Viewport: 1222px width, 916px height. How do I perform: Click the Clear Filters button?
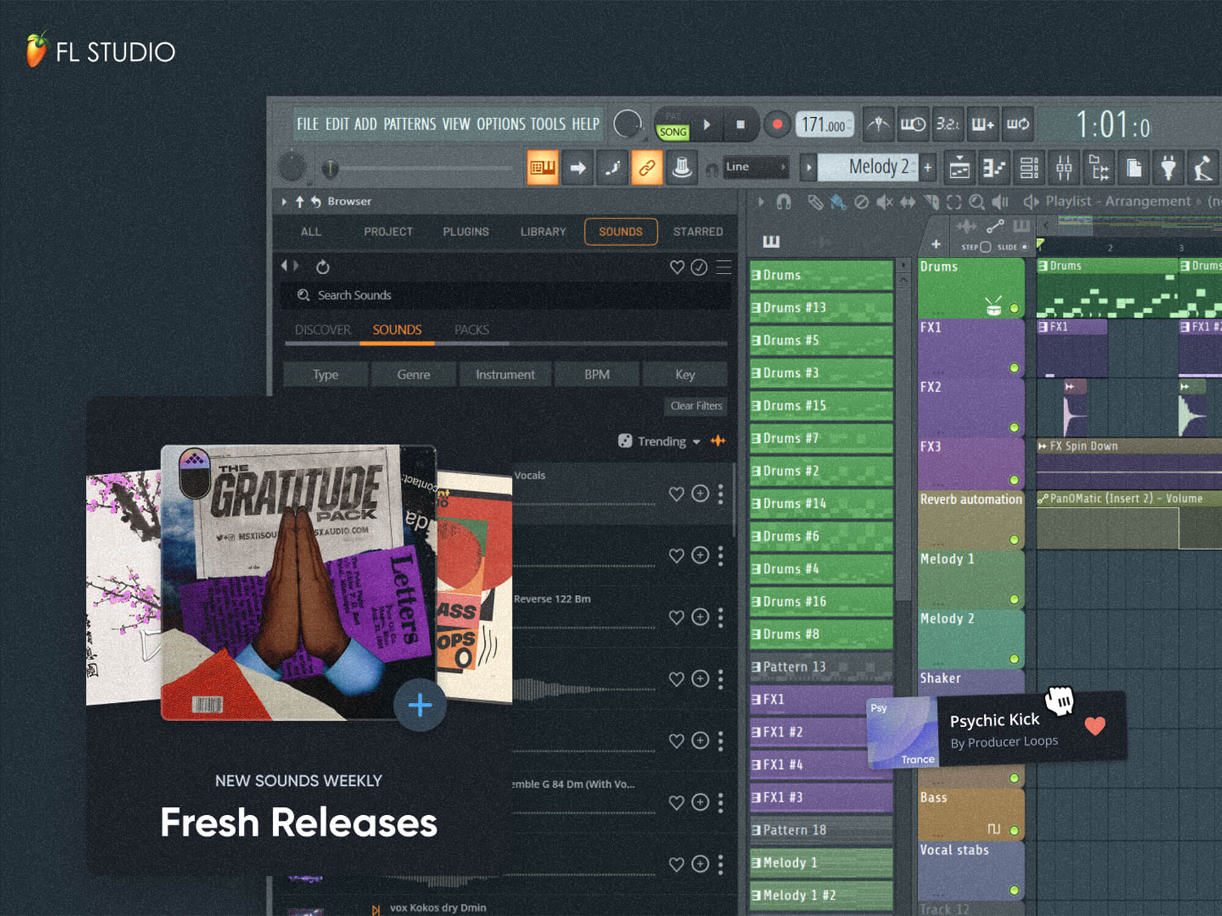696,406
